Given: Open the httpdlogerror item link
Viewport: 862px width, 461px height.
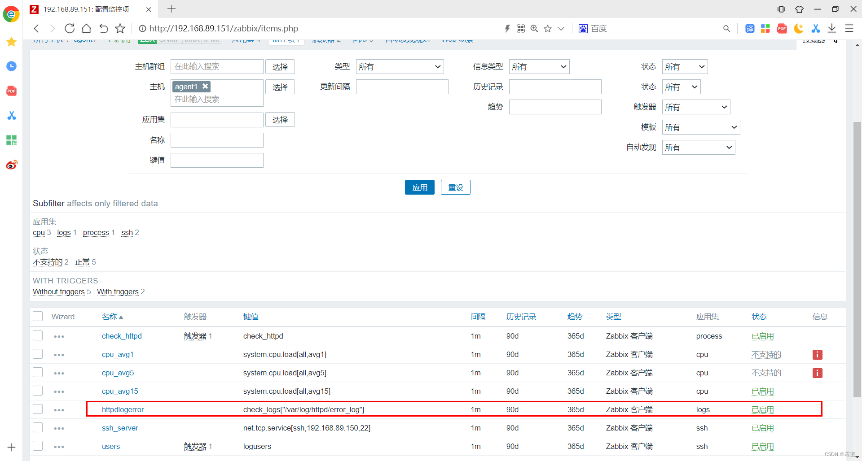Looking at the screenshot, I should click(123, 409).
